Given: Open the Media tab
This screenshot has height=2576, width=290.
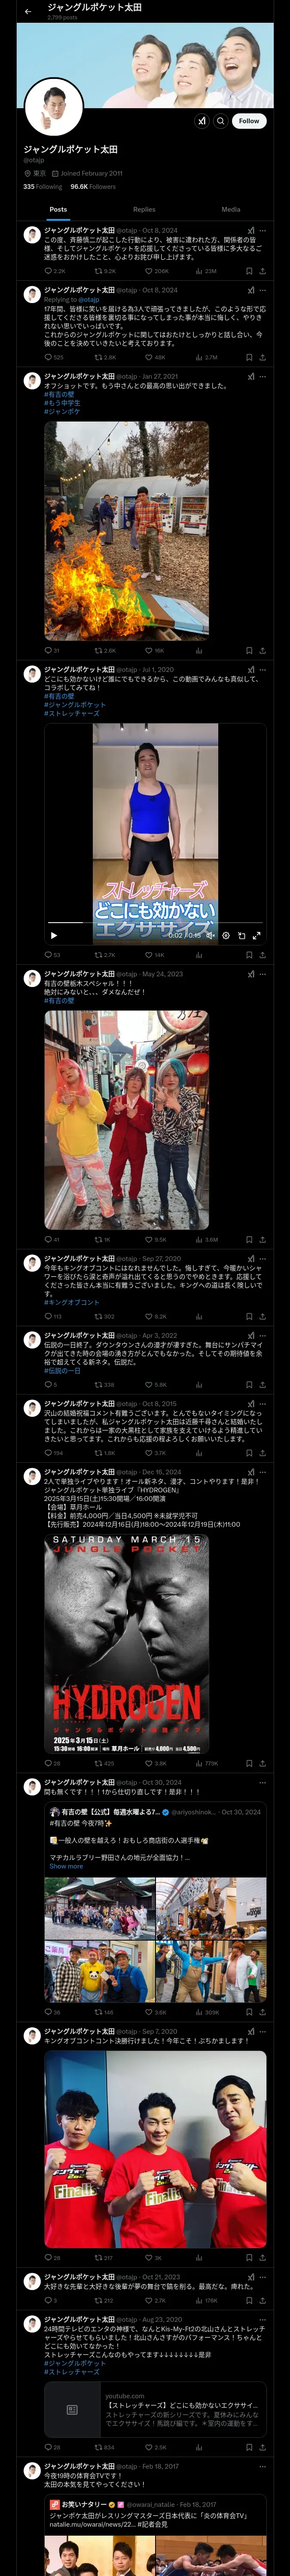Looking at the screenshot, I should pyautogui.click(x=231, y=210).
